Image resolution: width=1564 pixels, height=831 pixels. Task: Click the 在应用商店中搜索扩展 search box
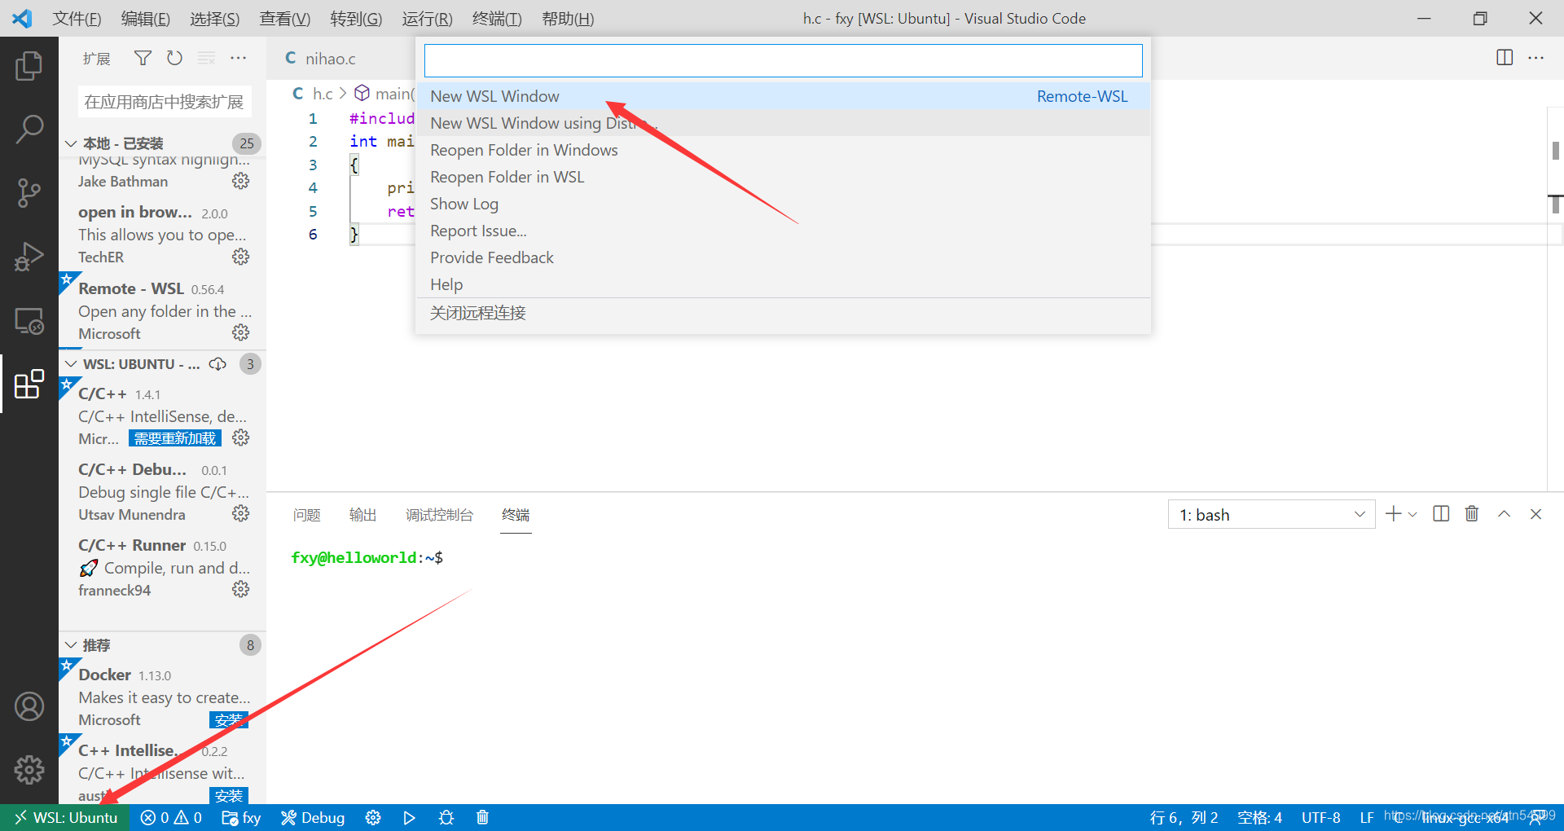(x=164, y=102)
